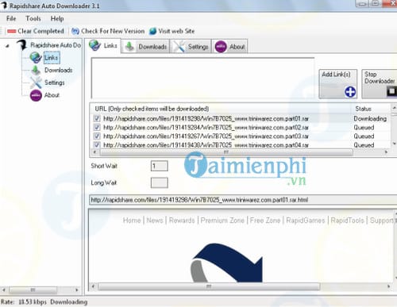Image resolution: width=397 pixels, height=307 pixels.
Task: Click into the links entry text area
Action: [202, 78]
